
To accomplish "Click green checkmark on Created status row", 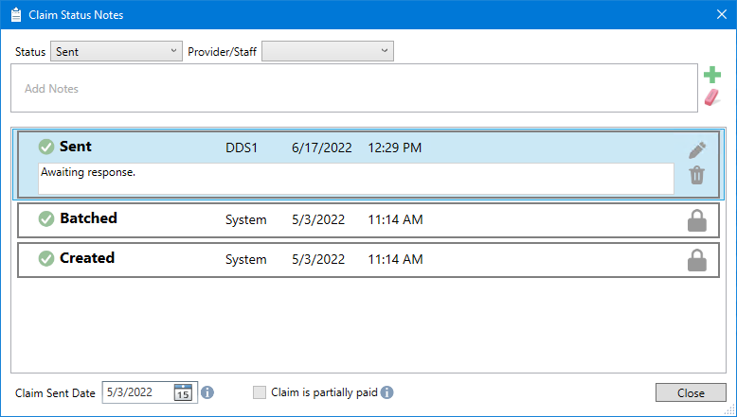I will (46, 258).
